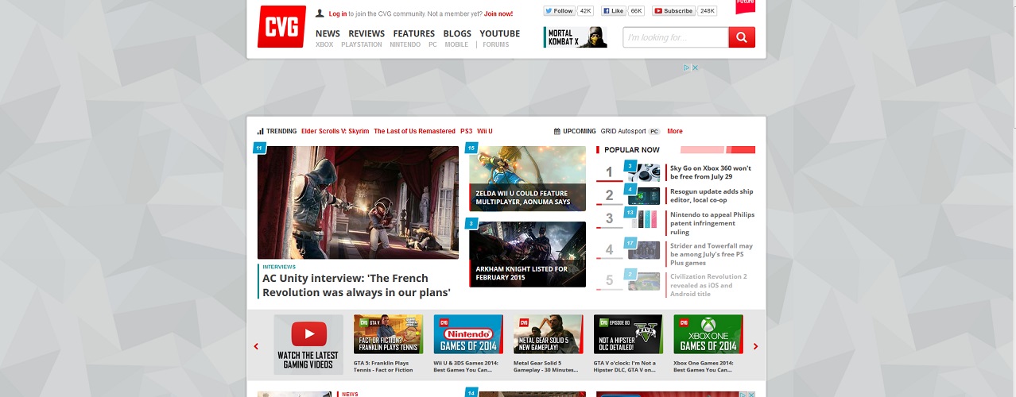This screenshot has height=397, width=1016.
Task: Open AC Unity interview headline
Action: (x=356, y=285)
